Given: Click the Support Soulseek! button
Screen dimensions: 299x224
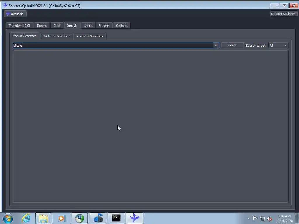Looking at the screenshot, I should (284, 14).
